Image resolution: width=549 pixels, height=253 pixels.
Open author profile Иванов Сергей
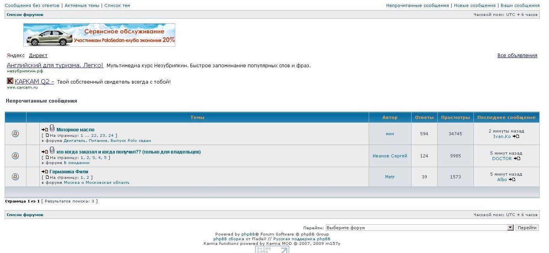pos(390,156)
